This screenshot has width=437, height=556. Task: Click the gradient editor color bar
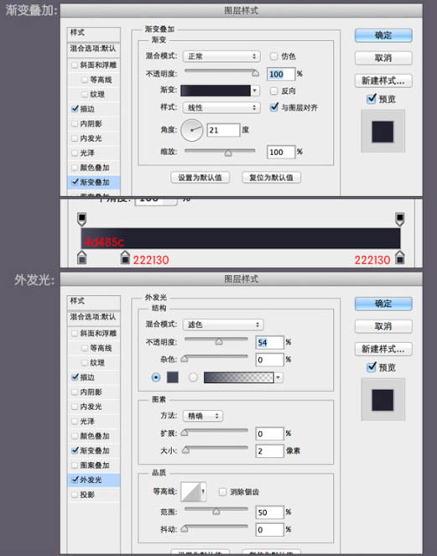pos(241,238)
